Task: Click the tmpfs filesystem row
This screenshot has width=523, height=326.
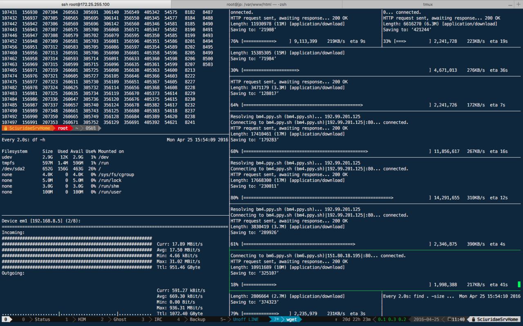Action: pyautogui.click(x=55, y=163)
